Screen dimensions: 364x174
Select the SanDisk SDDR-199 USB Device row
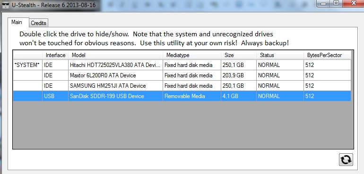click(x=182, y=96)
